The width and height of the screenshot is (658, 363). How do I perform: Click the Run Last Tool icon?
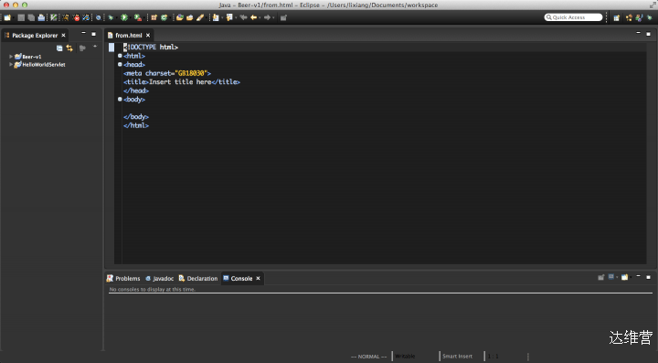click(138, 17)
